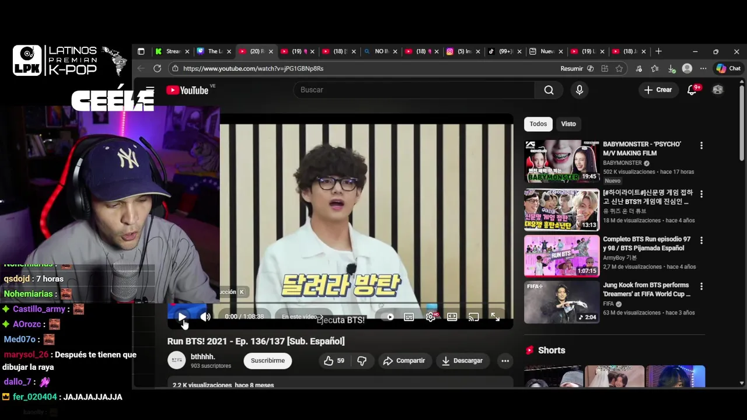
Task: Open the Crear create menu
Action: 658,90
